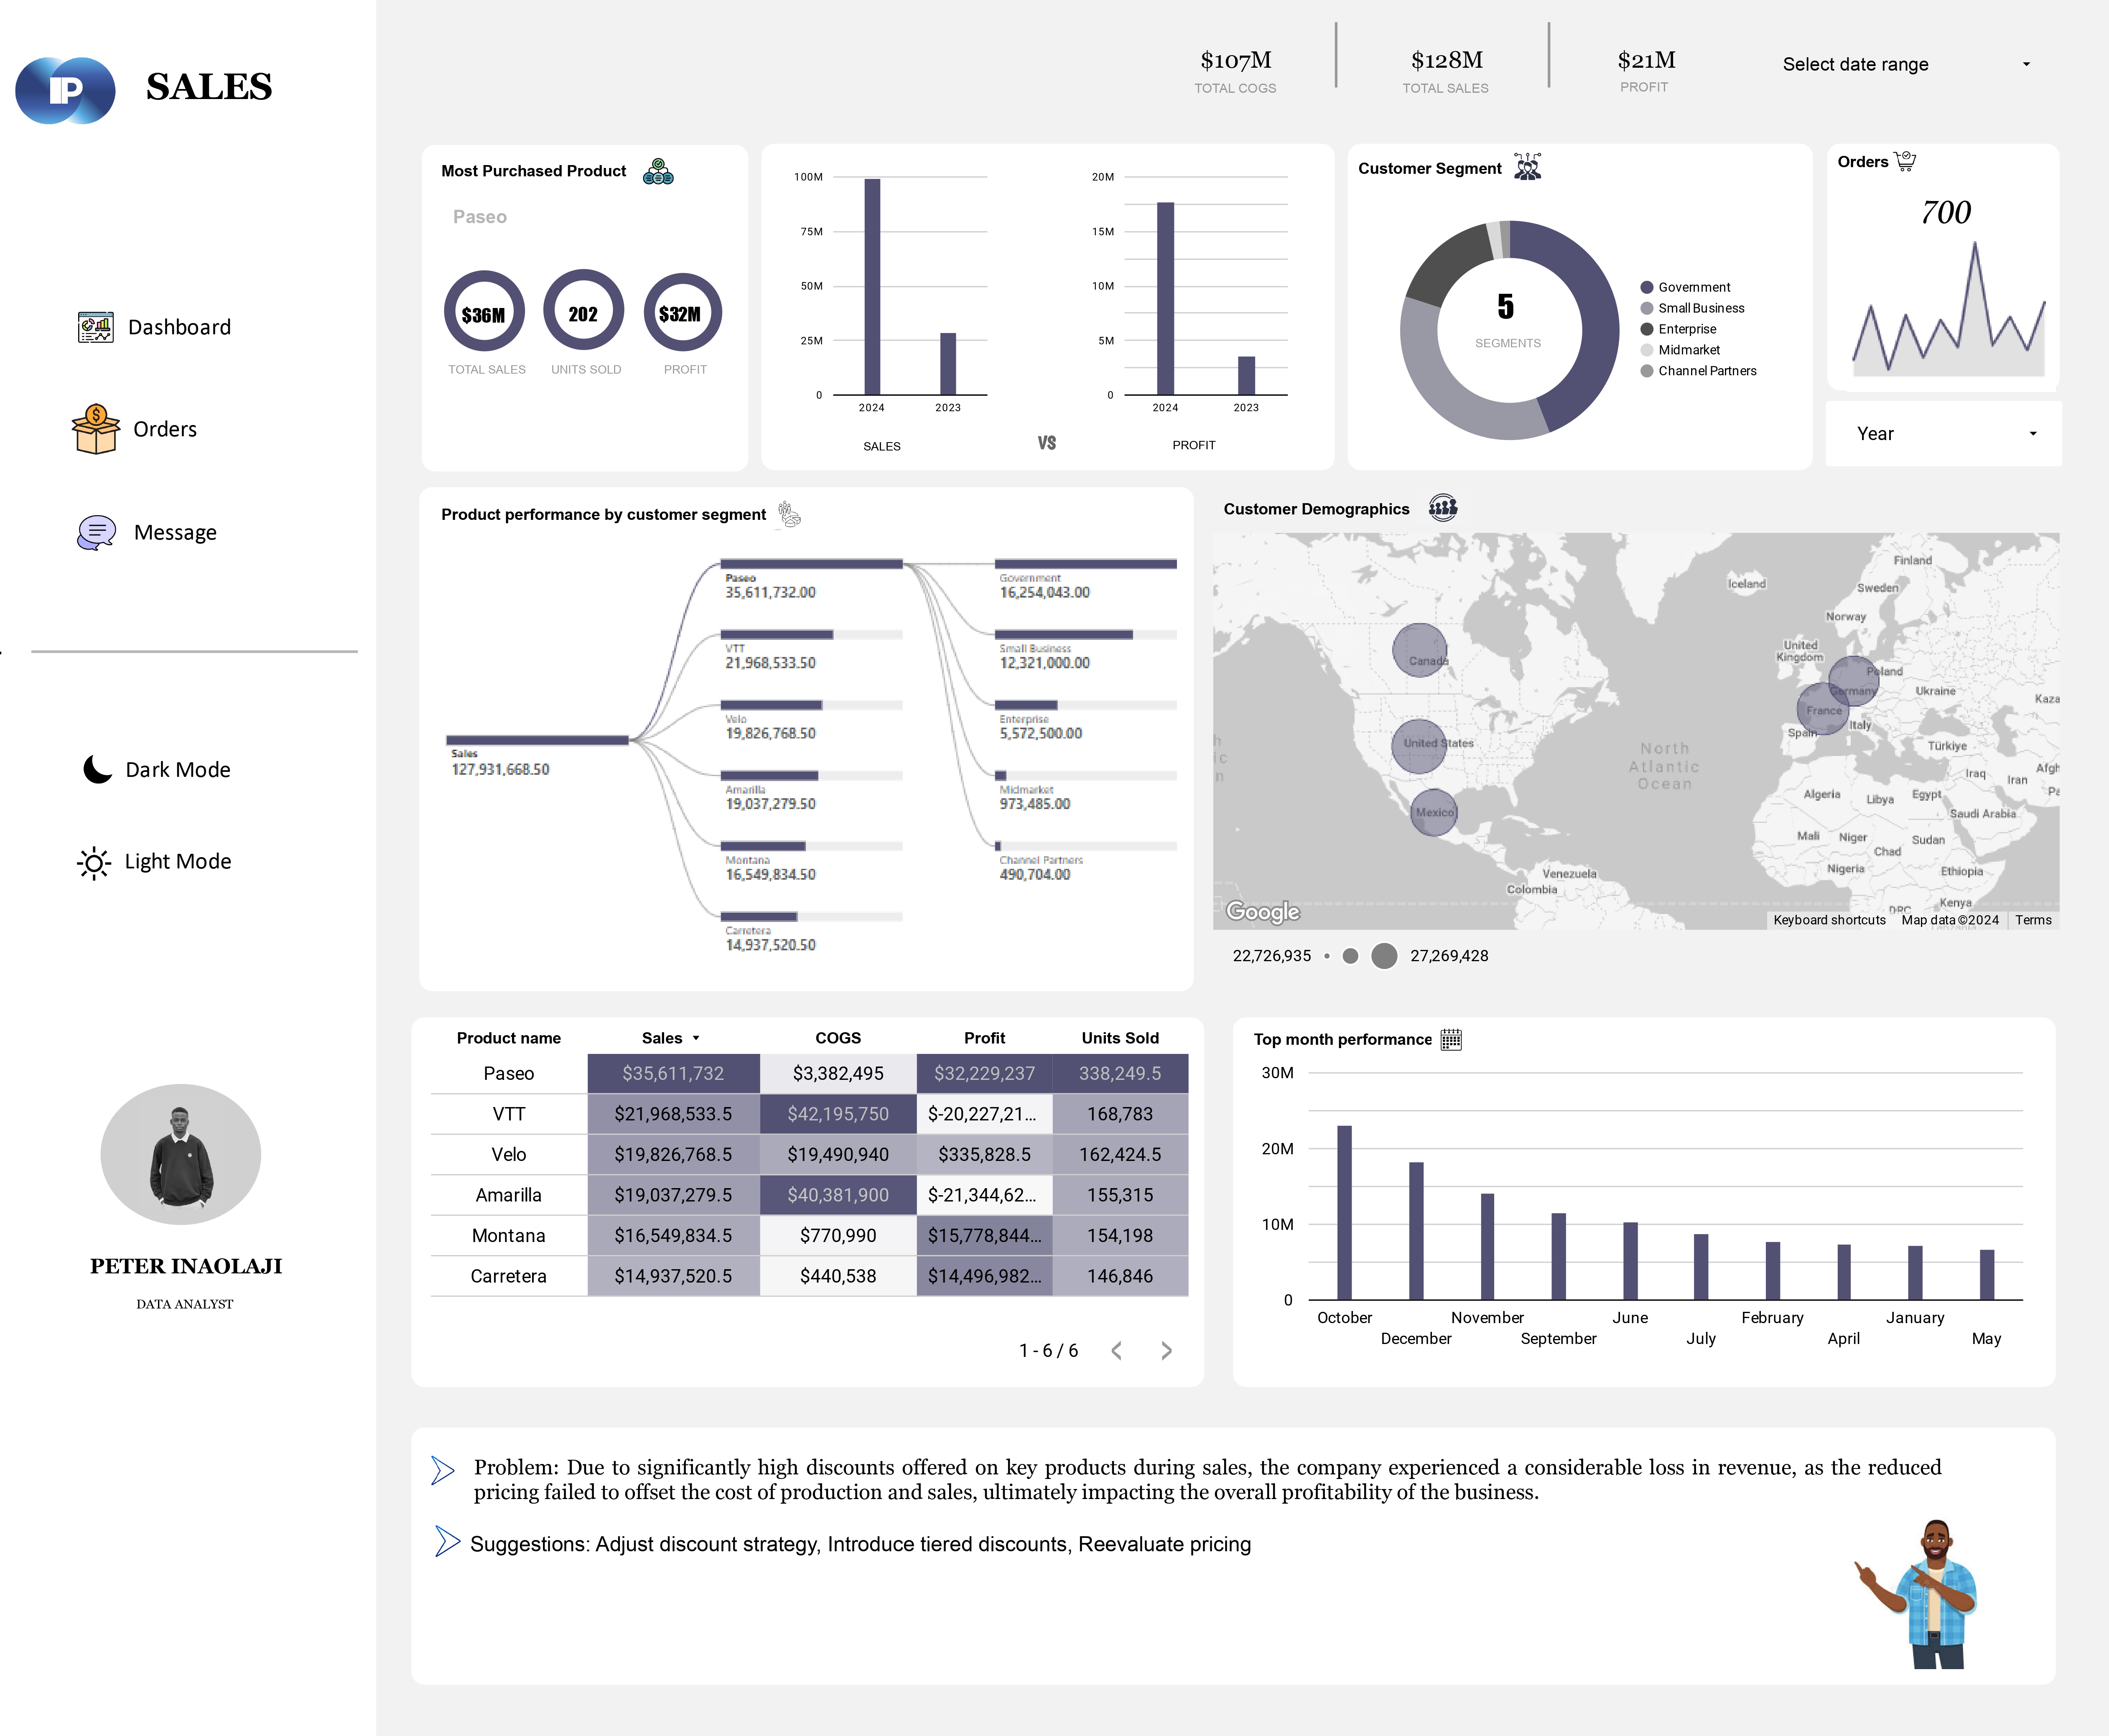
Task: Toggle Channel Partners legend item
Action: click(1698, 371)
